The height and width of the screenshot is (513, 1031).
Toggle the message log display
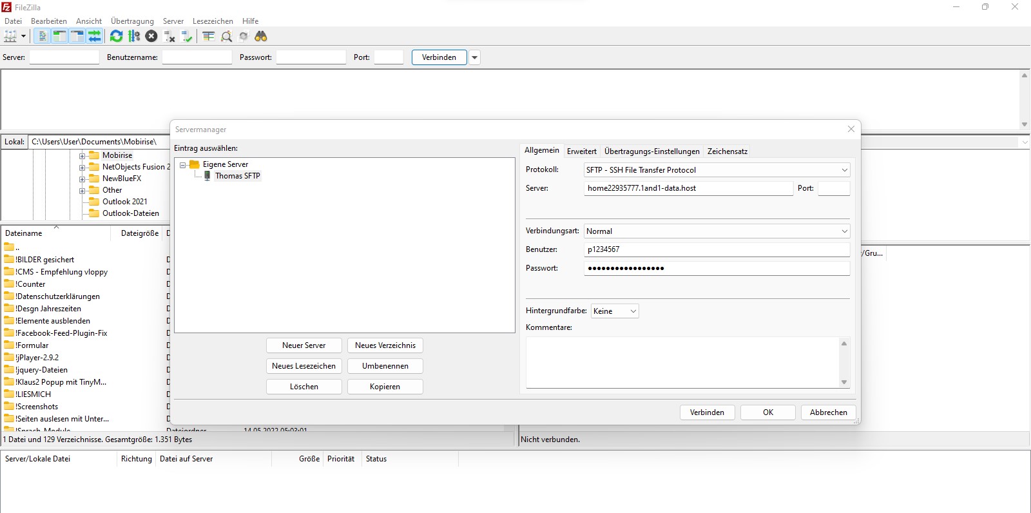[x=43, y=37]
